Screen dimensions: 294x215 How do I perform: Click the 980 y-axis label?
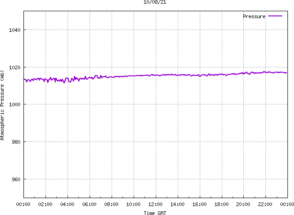16,142
